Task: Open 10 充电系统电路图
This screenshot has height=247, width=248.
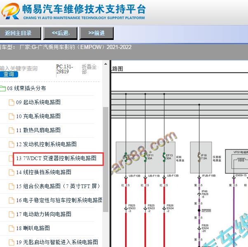Action: [38, 117]
